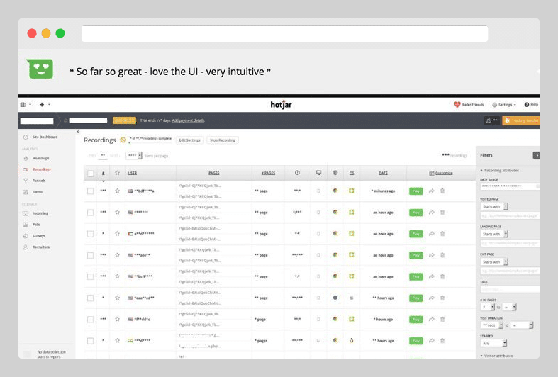Star the recording **bdf****a

click(x=117, y=191)
